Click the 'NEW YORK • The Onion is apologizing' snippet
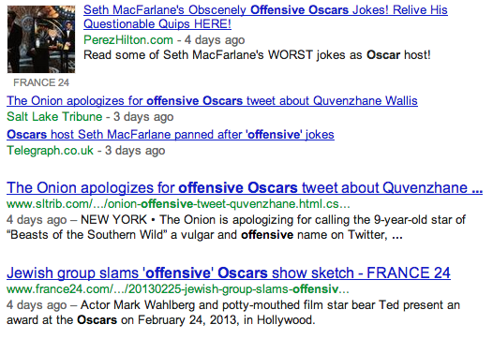The height and width of the screenshot is (339, 493). tap(273, 220)
